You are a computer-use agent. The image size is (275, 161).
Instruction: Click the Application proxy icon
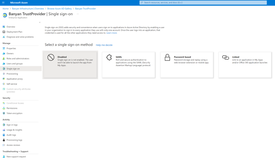tap(4, 79)
